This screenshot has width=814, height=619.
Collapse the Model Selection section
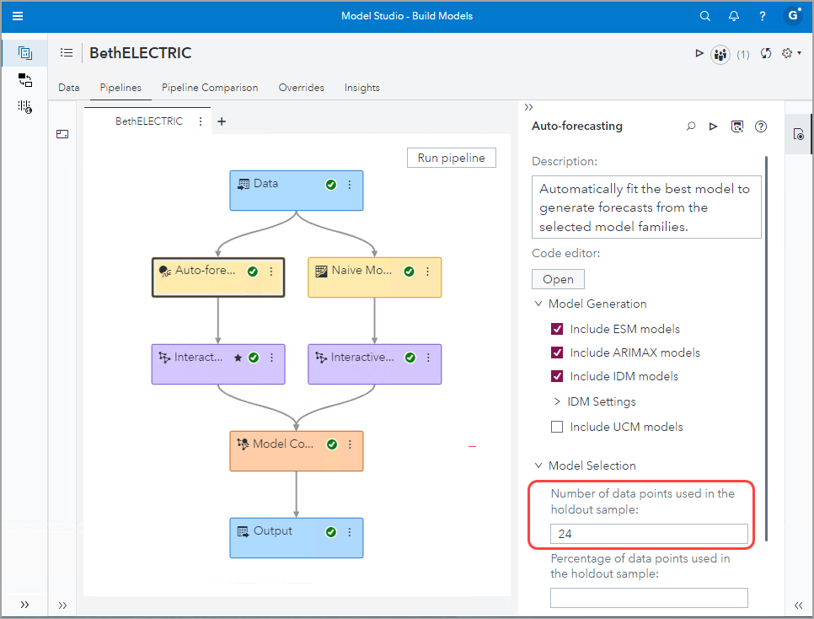pyautogui.click(x=538, y=466)
